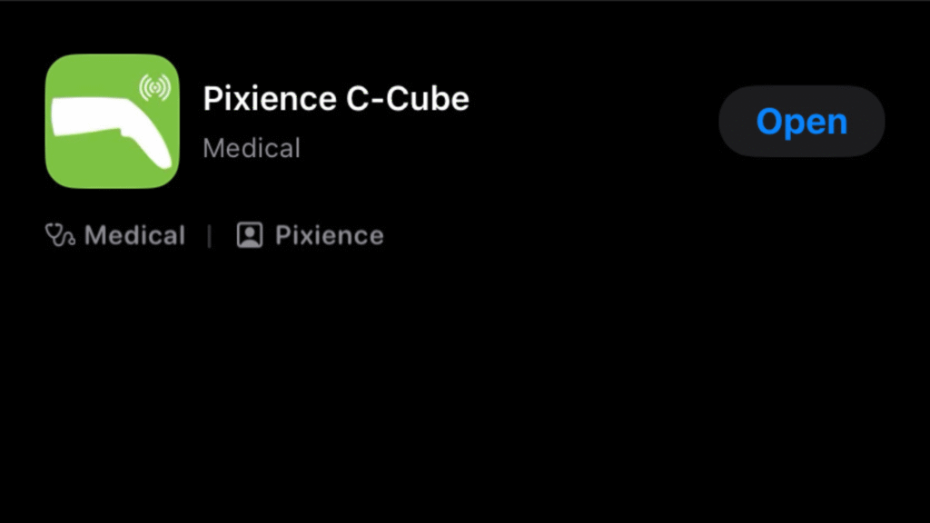Click the wireless signal symbol in app icon
The width and height of the screenshot is (930, 523).
tap(154, 87)
